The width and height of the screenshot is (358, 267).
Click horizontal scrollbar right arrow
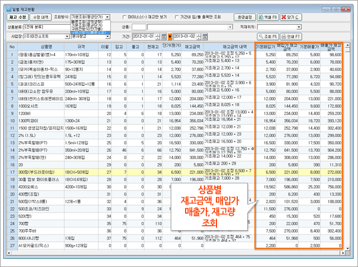(x=343, y=253)
